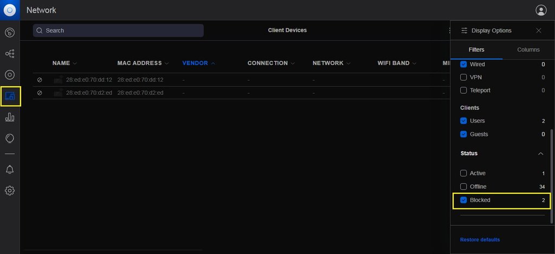The image size is (555, 254).
Task: Open the Dashboard sidebar icon
Action: click(10, 32)
